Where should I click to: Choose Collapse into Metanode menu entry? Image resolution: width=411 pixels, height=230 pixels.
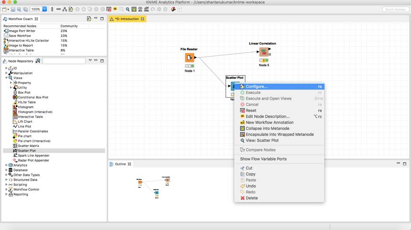279,129
